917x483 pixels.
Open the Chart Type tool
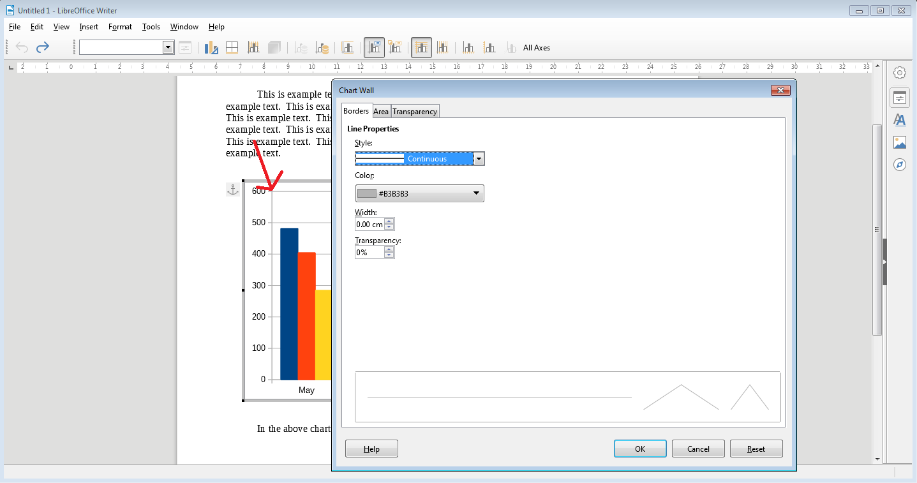pyautogui.click(x=211, y=47)
